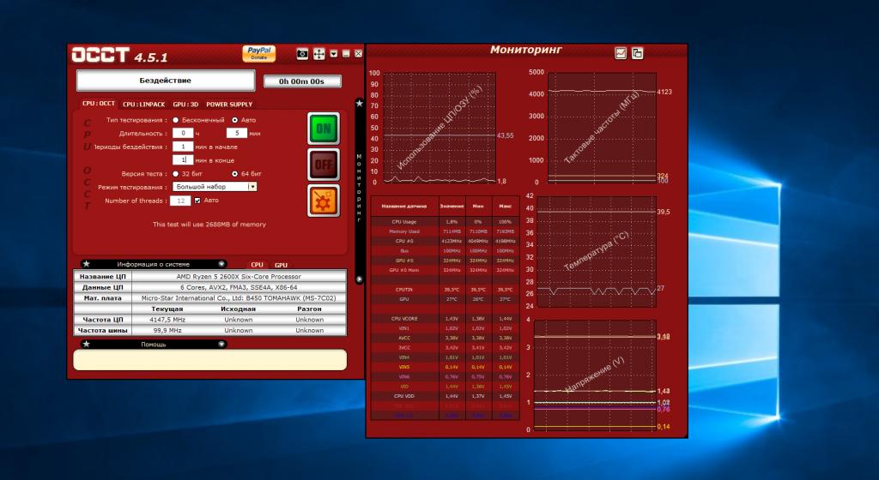Open the GPU : 3D tab
This screenshot has width=879, height=480.
185,104
